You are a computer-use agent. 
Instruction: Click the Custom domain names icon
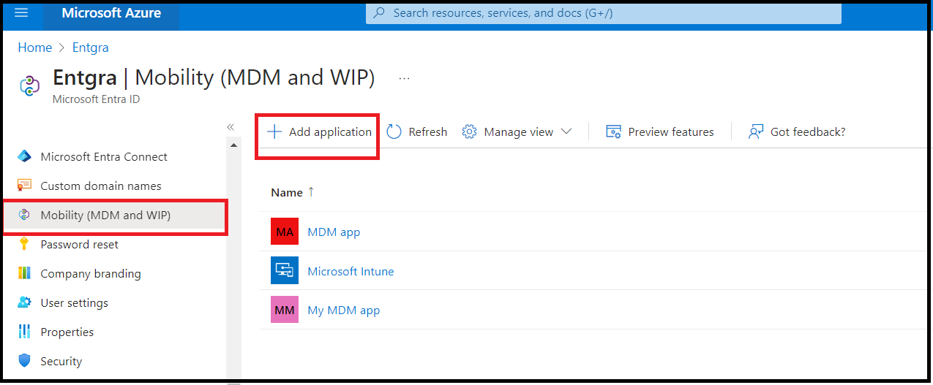point(25,186)
